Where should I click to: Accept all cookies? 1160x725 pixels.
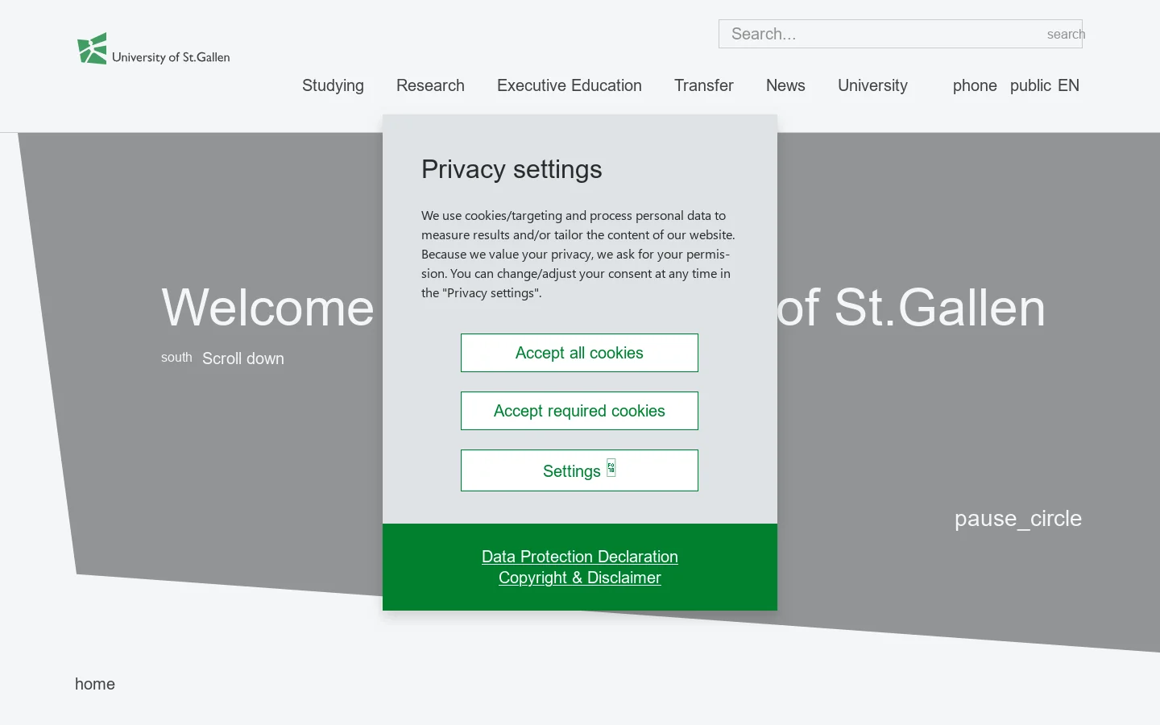point(579,353)
